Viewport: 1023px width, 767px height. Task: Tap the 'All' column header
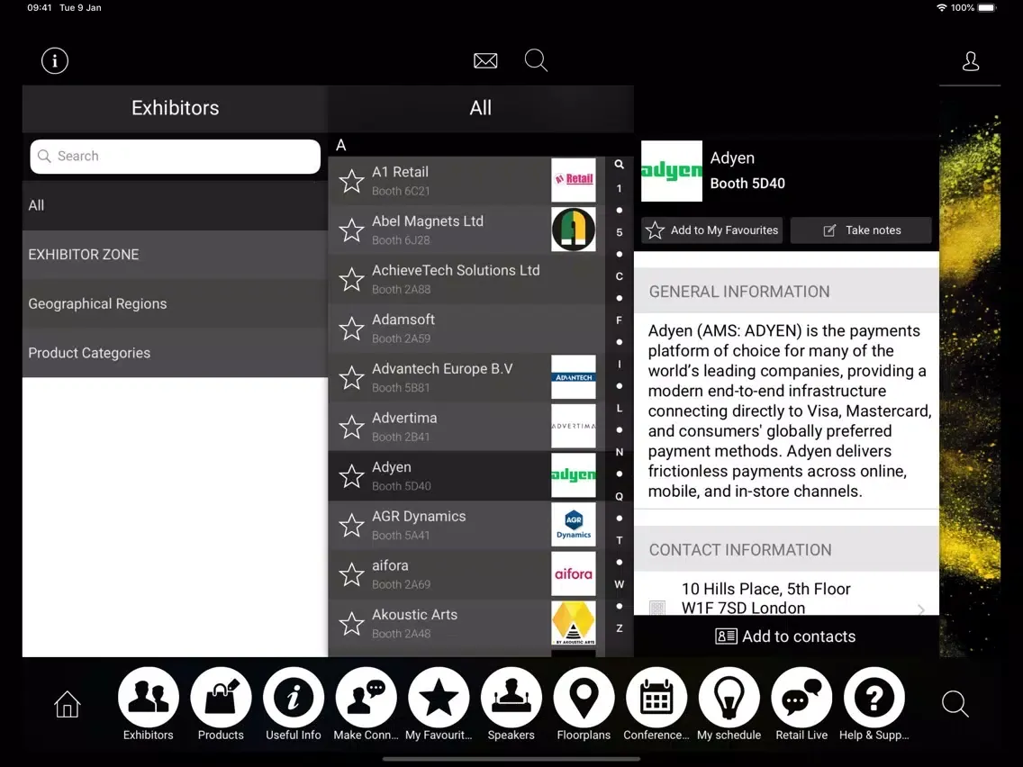point(481,108)
